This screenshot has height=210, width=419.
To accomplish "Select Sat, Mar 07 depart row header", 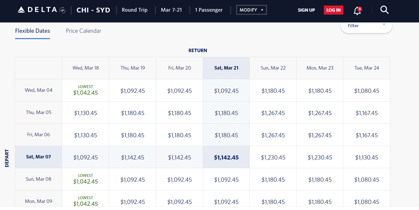I will [x=39, y=157].
